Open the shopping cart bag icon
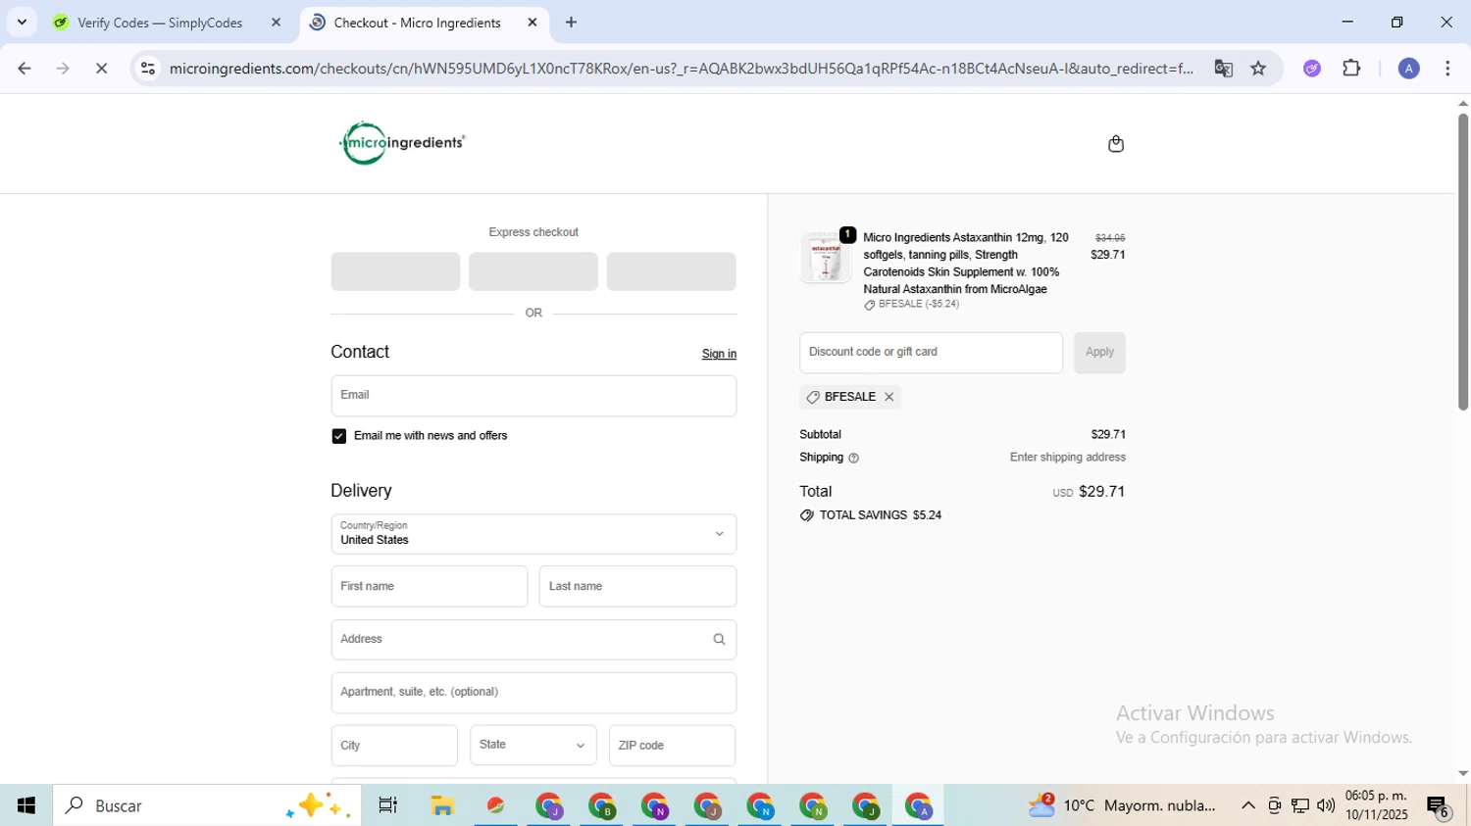1471x826 pixels. tap(1115, 144)
